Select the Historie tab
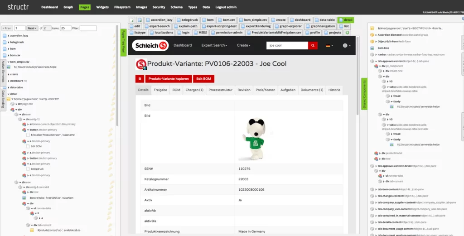 (334, 90)
